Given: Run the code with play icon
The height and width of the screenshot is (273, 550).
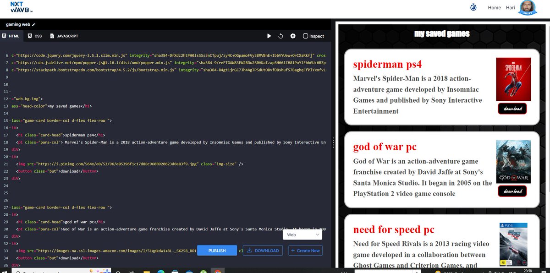Looking at the screenshot, I should [269, 36].
